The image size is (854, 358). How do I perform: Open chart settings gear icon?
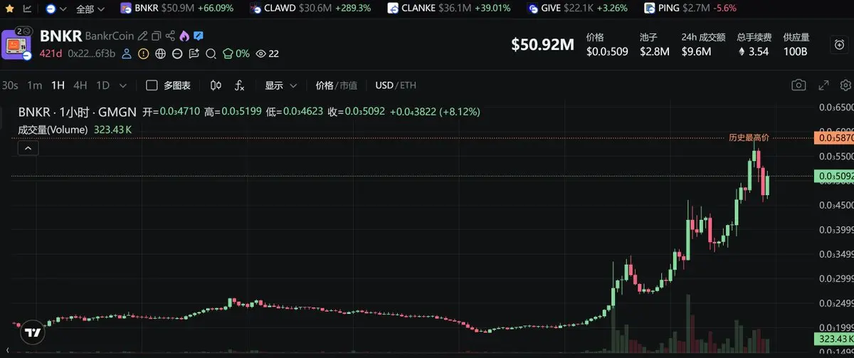(x=845, y=85)
